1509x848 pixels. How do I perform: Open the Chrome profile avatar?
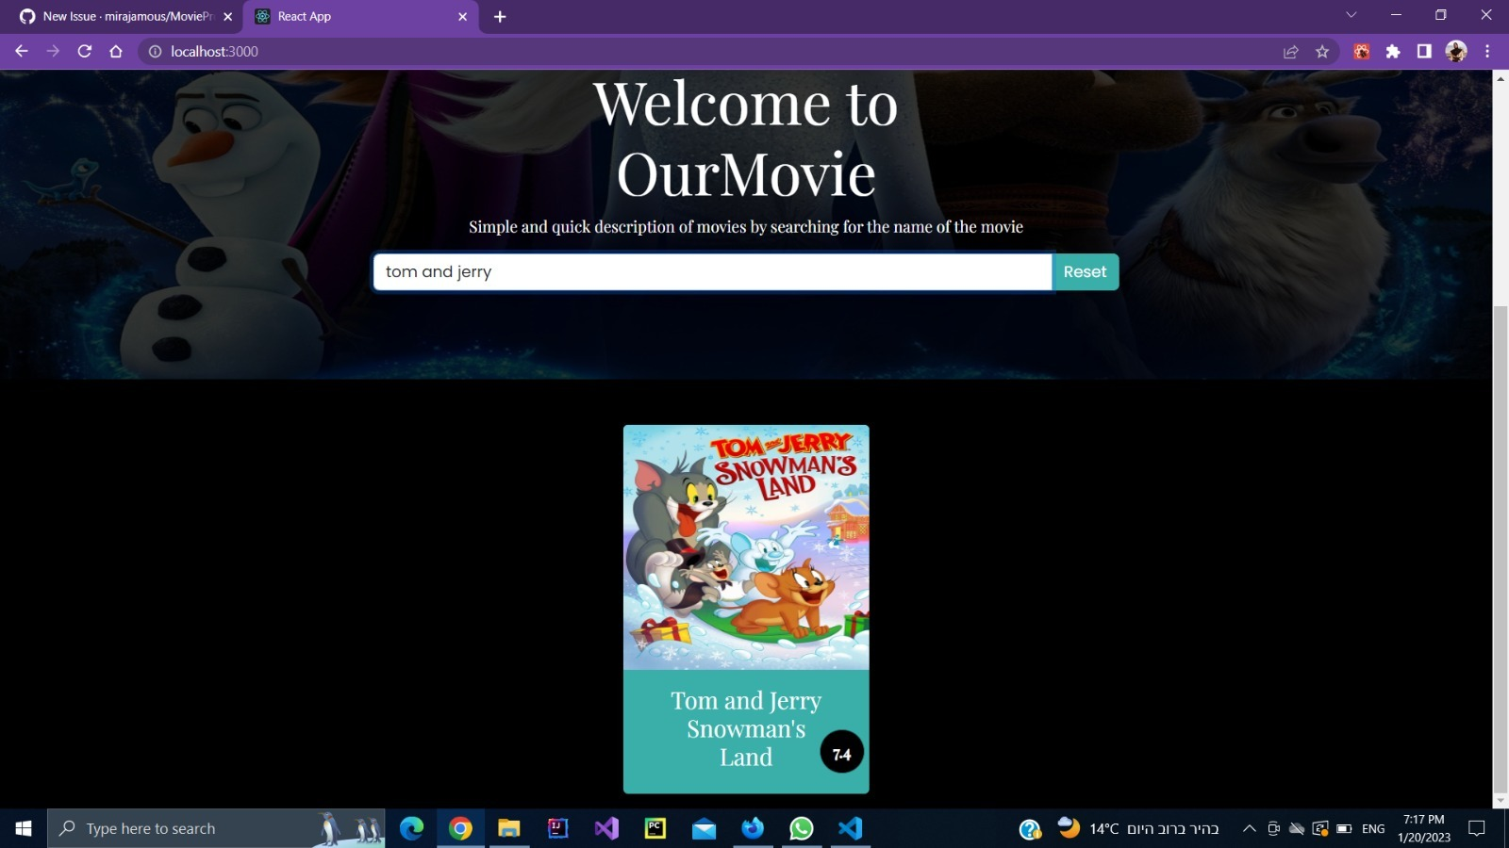click(x=1456, y=51)
